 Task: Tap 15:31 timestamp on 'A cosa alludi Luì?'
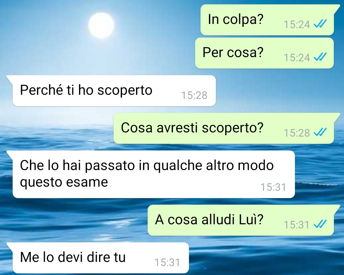(x=297, y=225)
